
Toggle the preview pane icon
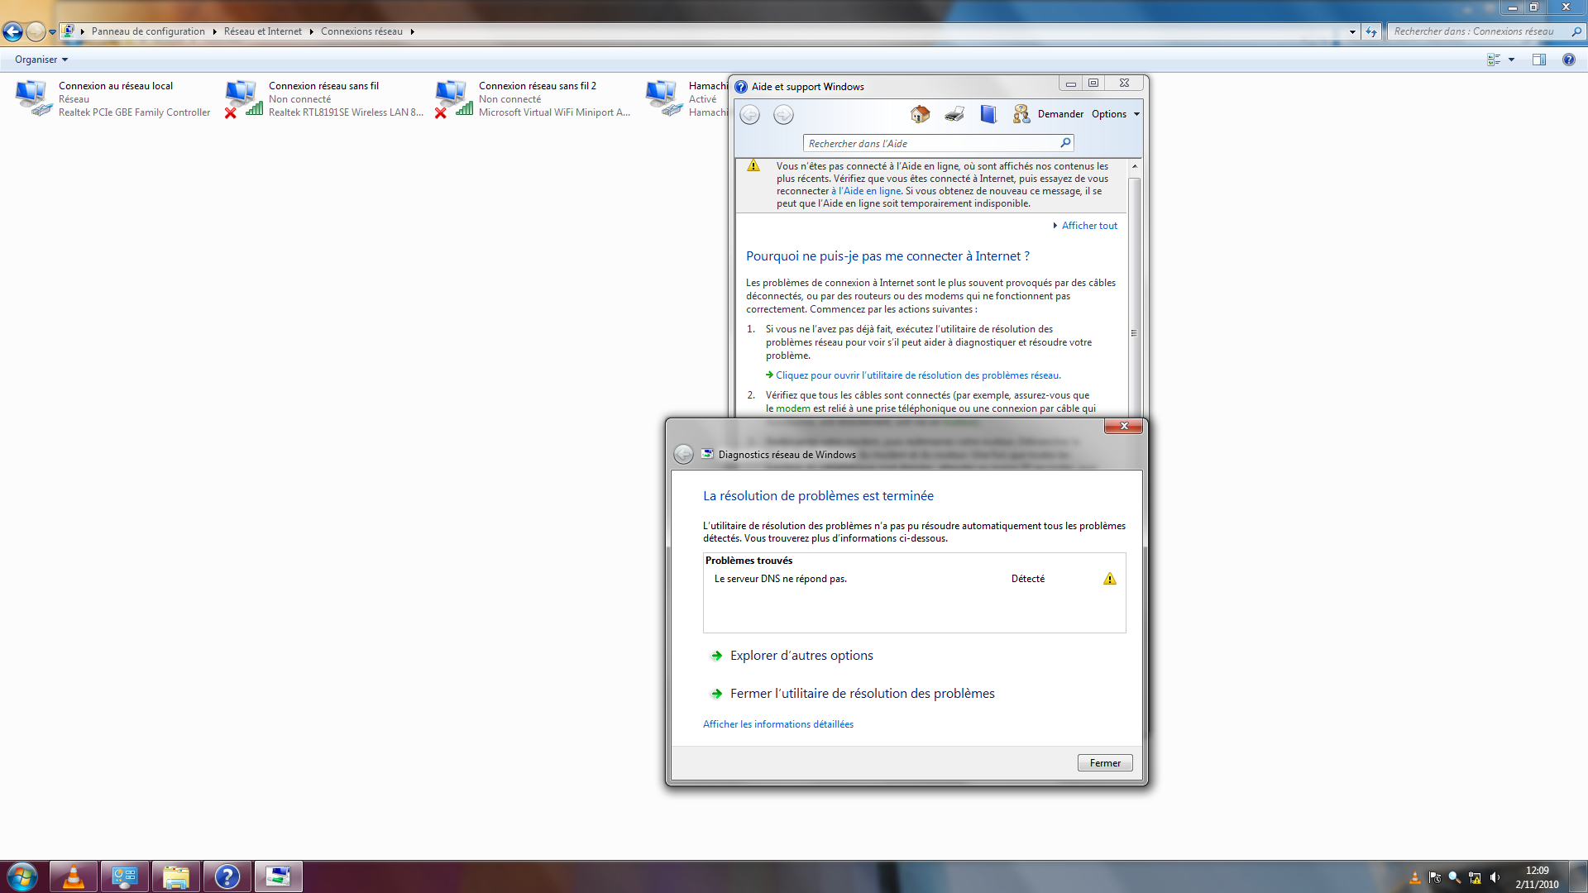tap(1538, 60)
